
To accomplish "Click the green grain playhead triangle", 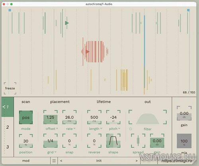I will point(67,23).
